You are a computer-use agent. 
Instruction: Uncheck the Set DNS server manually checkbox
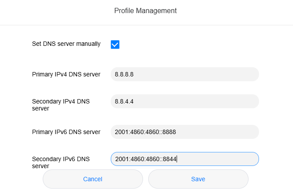115,45
